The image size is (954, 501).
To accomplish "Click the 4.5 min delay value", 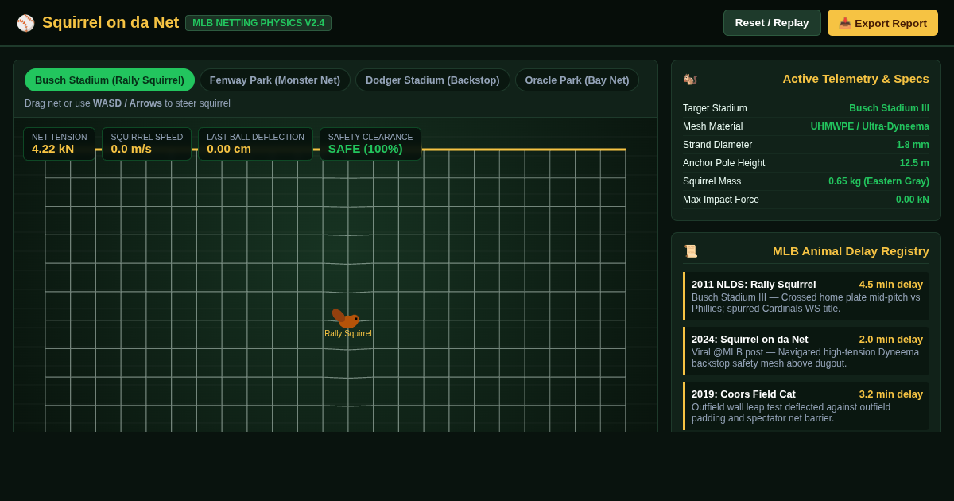I will click(x=890, y=285).
